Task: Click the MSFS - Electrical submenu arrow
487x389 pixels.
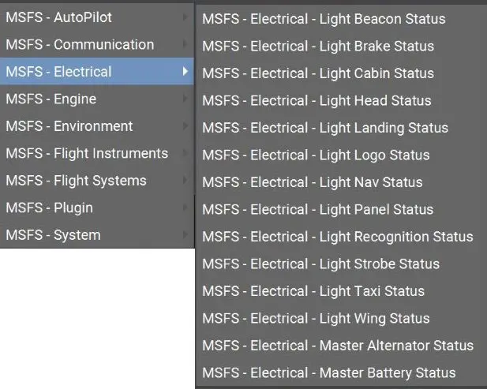Action: click(x=185, y=71)
